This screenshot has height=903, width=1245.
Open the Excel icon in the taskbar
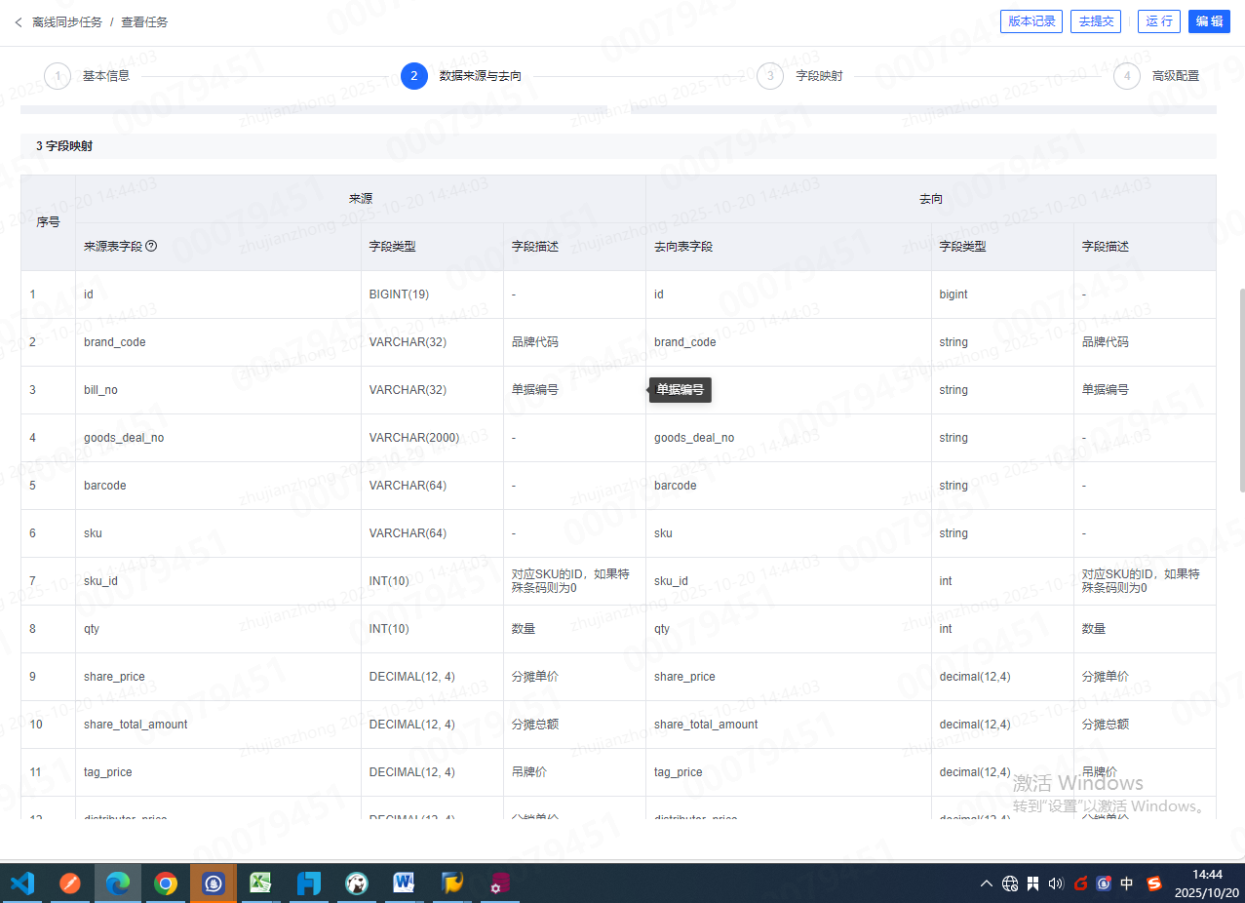(261, 883)
